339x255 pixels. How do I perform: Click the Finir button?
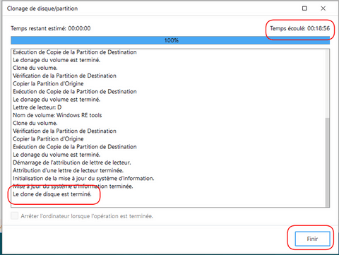point(312,239)
